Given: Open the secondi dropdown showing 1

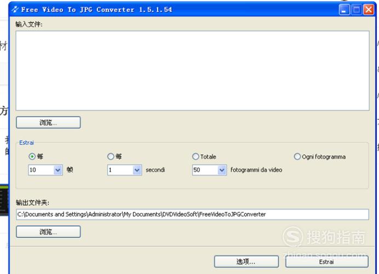Looking at the screenshot, I should pos(137,170).
